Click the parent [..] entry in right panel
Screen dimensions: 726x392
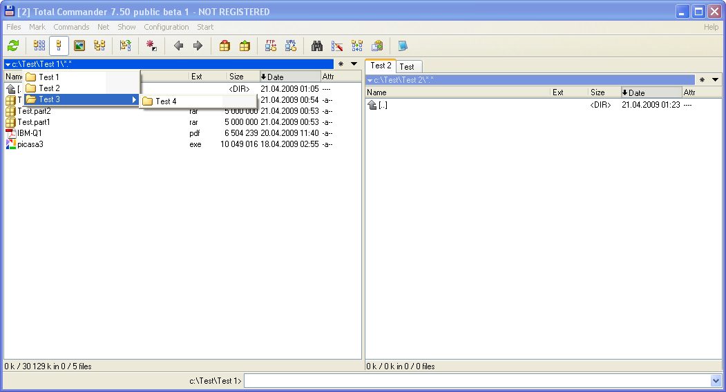point(544,105)
